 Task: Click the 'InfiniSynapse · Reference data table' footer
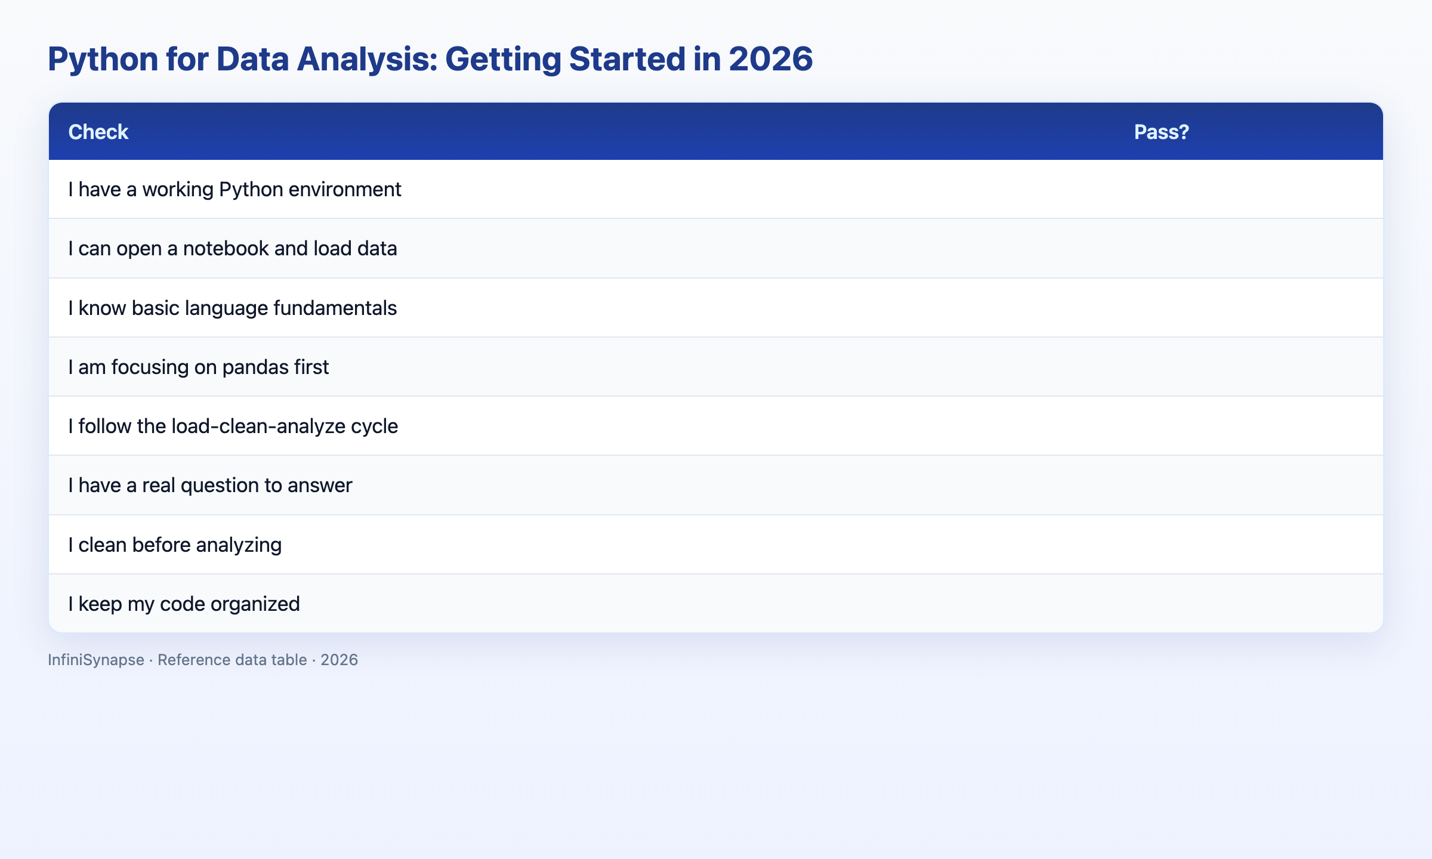(203, 660)
